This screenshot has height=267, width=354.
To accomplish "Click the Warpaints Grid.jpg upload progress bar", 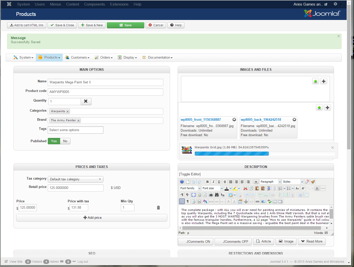I will (265, 154).
